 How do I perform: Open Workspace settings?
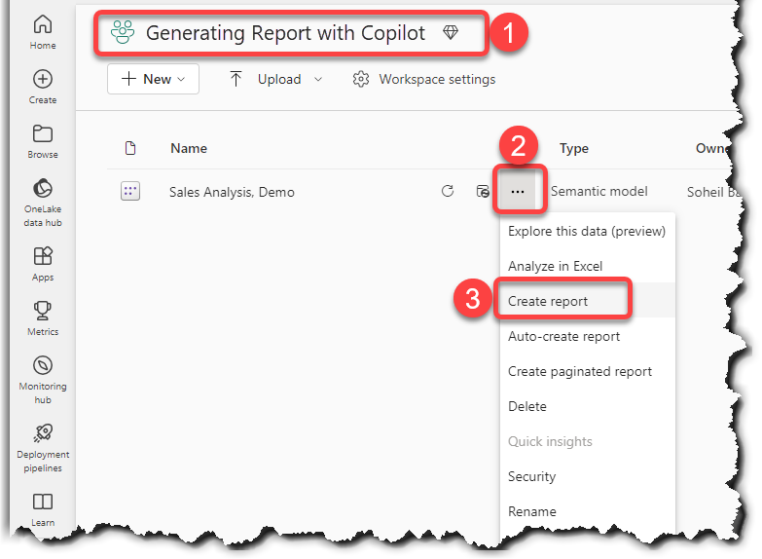pyautogui.click(x=424, y=80)
